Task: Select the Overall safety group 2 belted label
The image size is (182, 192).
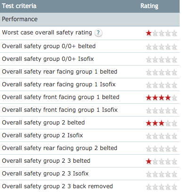Action: click(43, 123)
